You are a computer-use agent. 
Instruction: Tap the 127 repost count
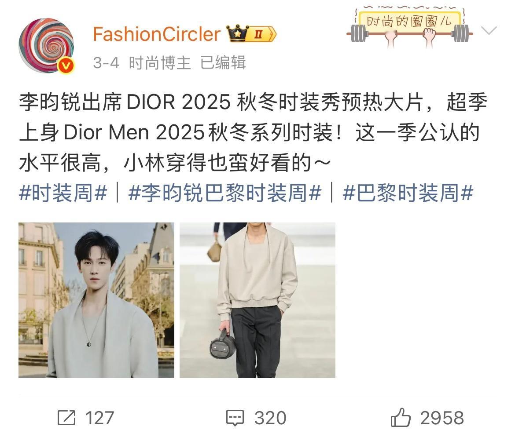tap(99, 418)
